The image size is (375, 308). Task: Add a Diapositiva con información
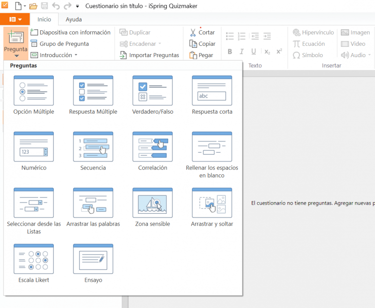coord(70,32)
